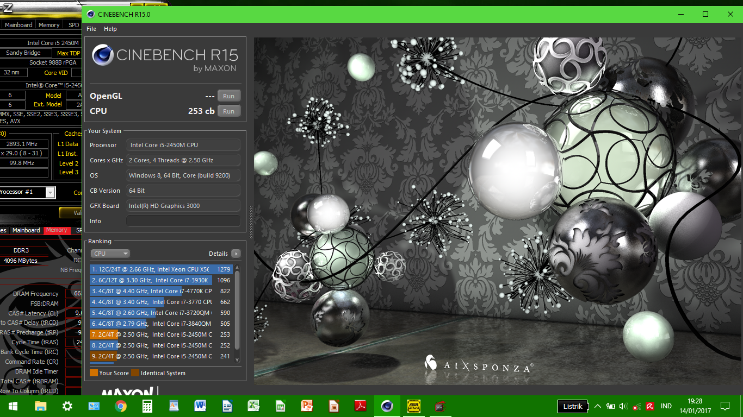Open the Action Center notifications icon
The width and height of the screenshot is (743, 417).
pyautogui.click(x=725, y=406)
